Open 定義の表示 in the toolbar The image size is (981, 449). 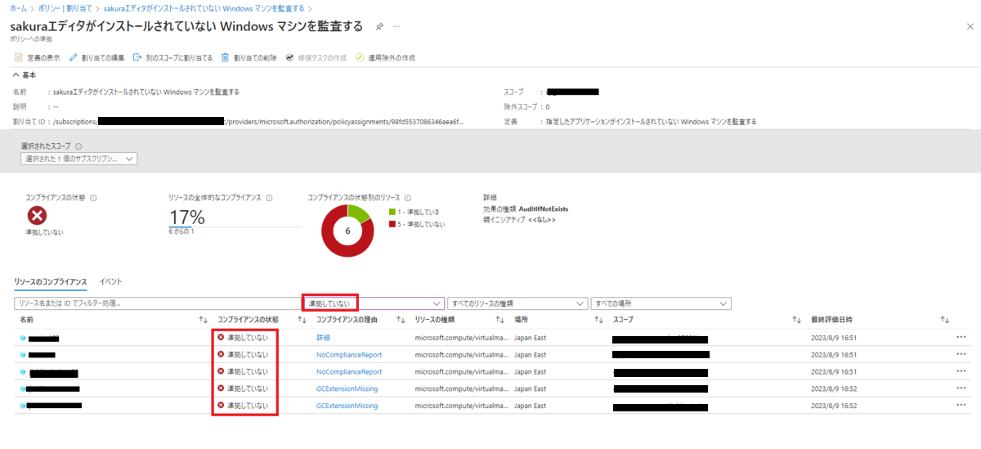click(38, 58)
